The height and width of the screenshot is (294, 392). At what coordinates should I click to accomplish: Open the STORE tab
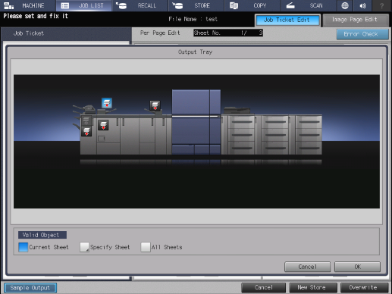pos(196,5)
